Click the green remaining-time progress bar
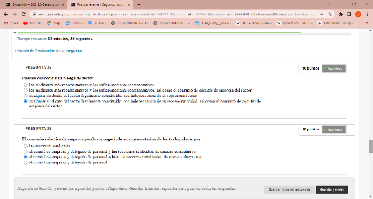 pyautogui.click(x=159, y=33)
